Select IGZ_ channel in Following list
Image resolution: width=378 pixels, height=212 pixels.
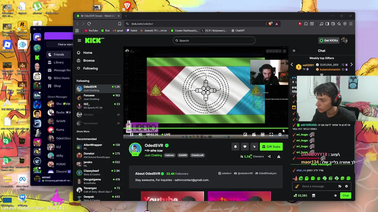[x=98, y=106]
